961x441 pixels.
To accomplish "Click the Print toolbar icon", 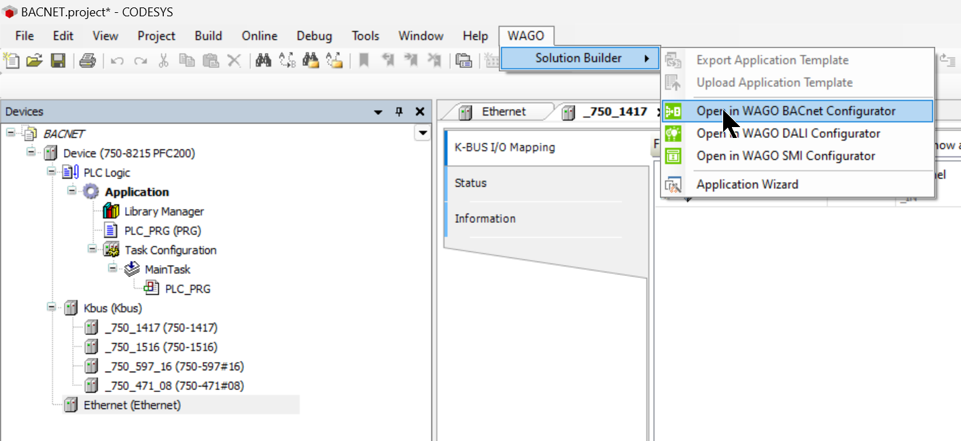I will click(x=88, y=60).
